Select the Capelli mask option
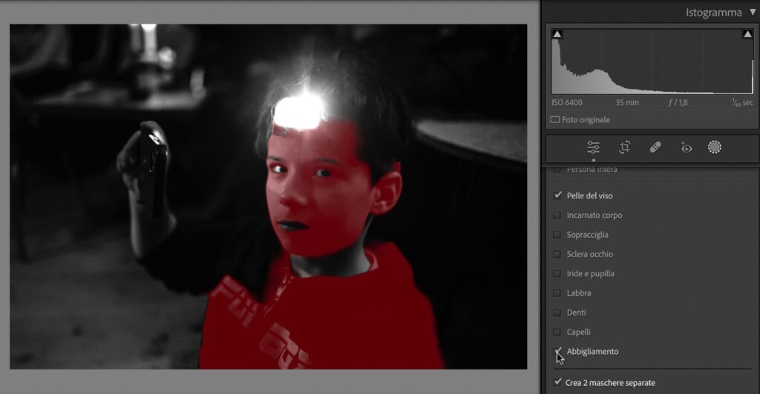 click(x=557, y=332)
